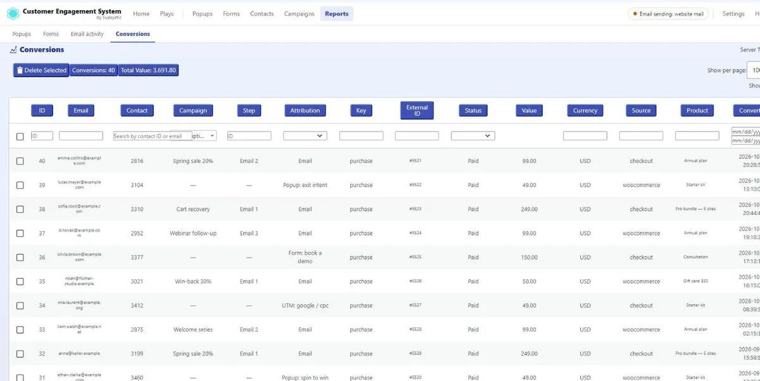Click the Search by contact ID field
Image resolution: width=760 pixels, height=381 pixels.
pos(151,135)
